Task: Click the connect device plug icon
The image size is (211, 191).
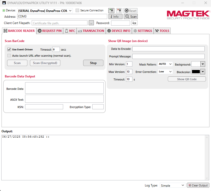Action: point(111,10)
